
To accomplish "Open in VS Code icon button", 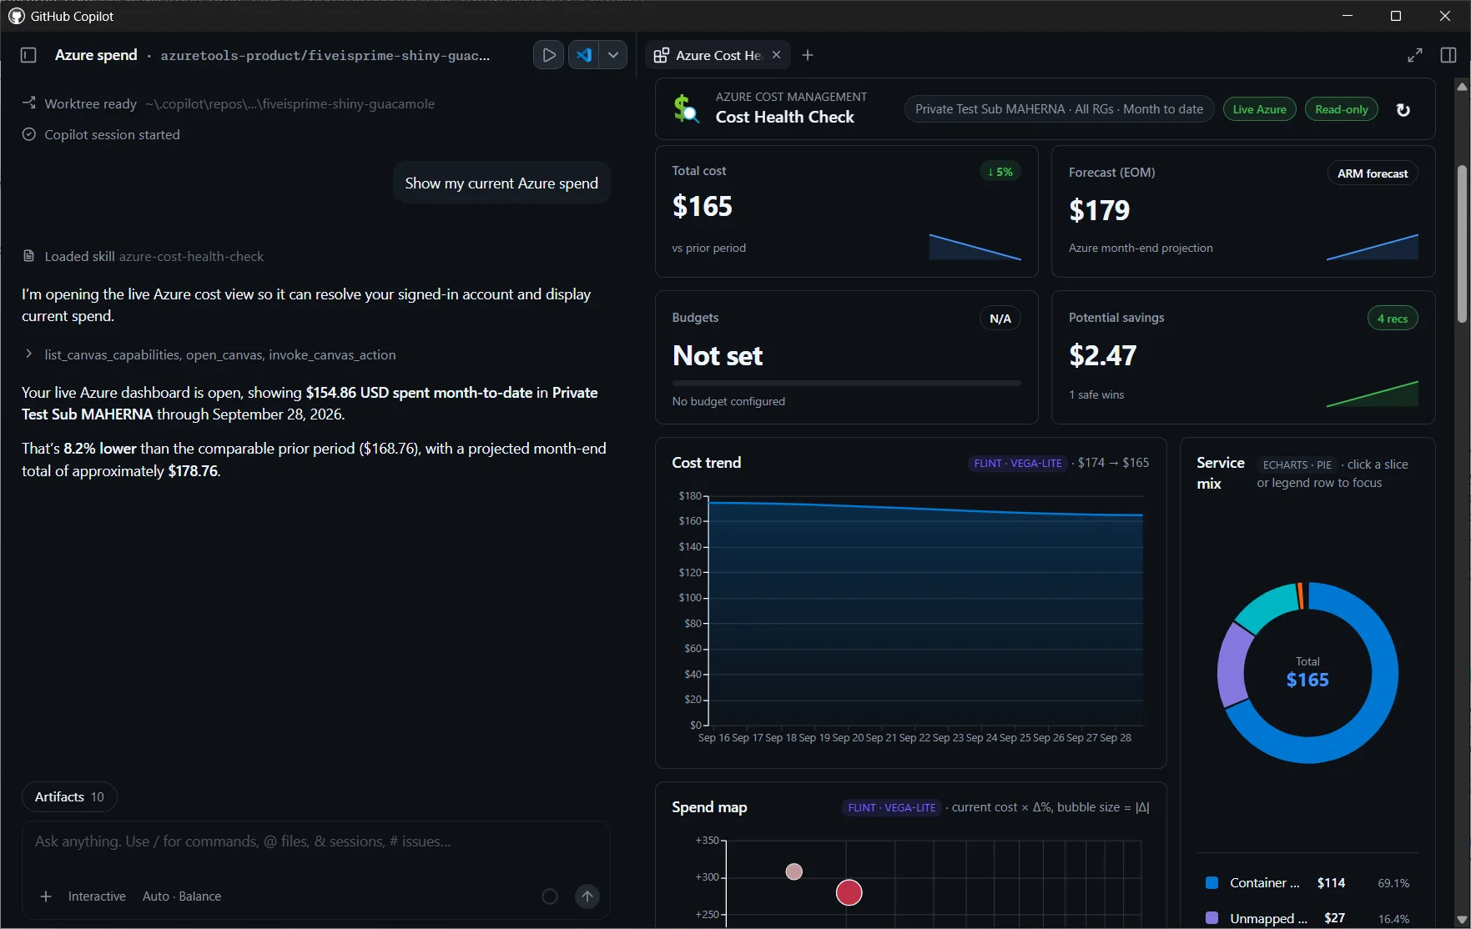I will [584, 55].
